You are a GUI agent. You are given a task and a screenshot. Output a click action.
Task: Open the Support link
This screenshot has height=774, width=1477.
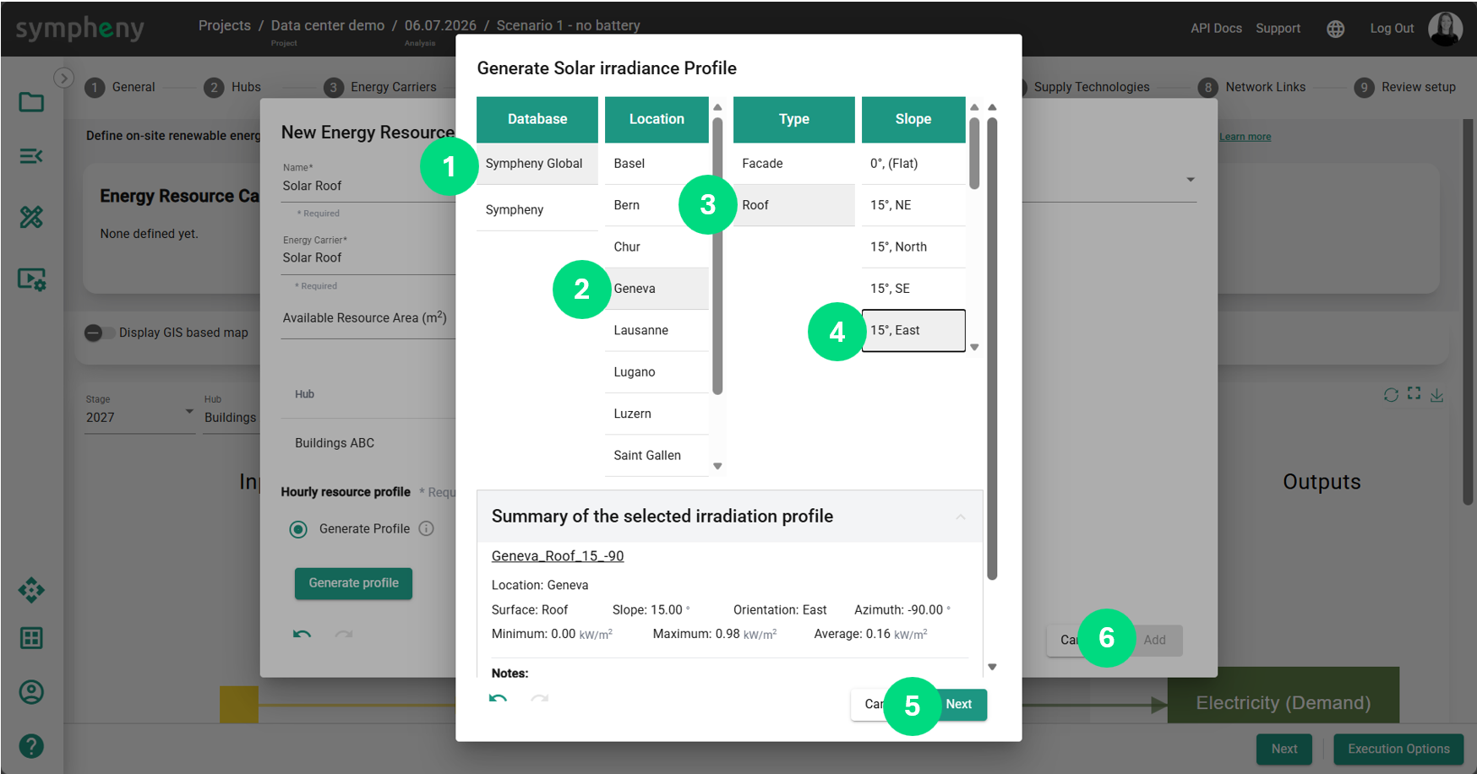click(x=1278, y=28)
